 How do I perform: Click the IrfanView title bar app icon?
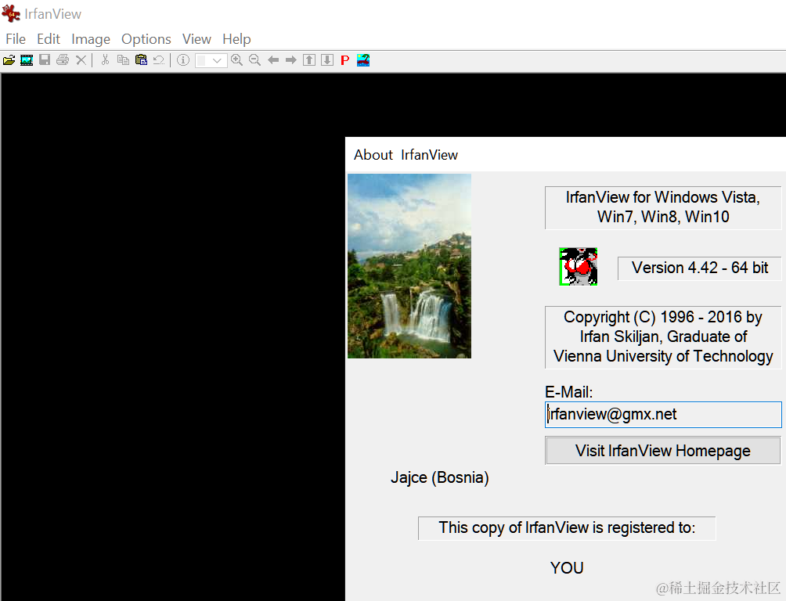click(11, 13)
